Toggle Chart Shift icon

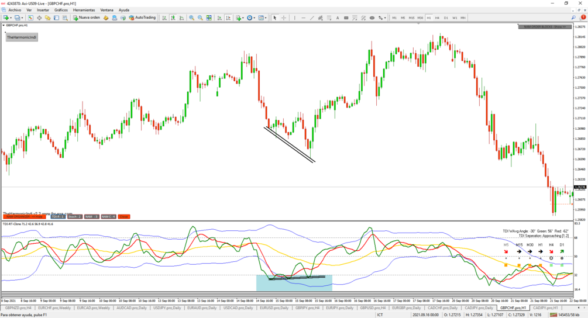[x=228, y=18]
